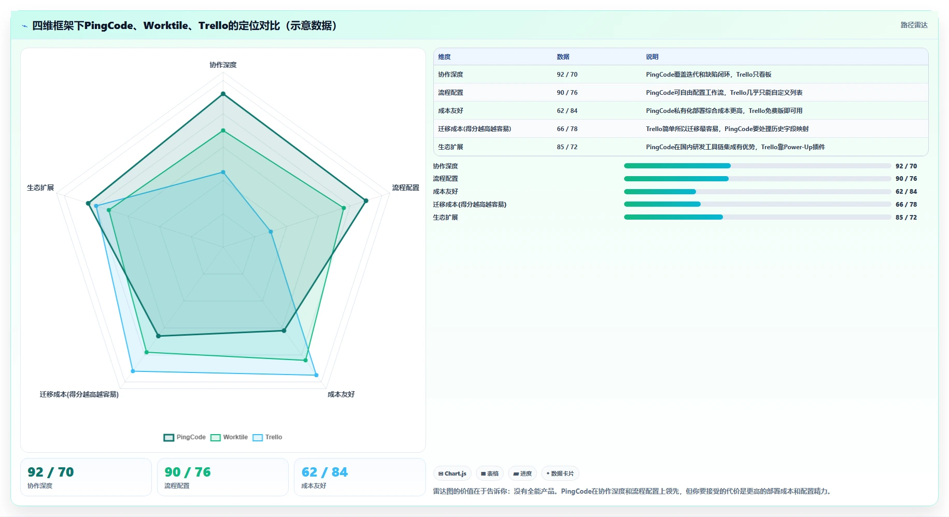This screenshot has width=949, height=517.
Task: Click PingCode's data point on 流程配置 axis
Action: click(366, 200)
